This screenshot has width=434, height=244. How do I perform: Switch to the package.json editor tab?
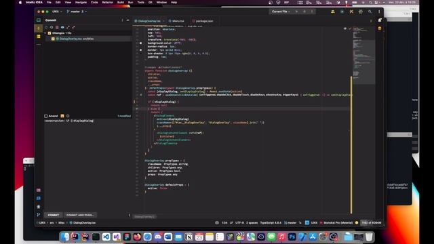click(203, 21)
